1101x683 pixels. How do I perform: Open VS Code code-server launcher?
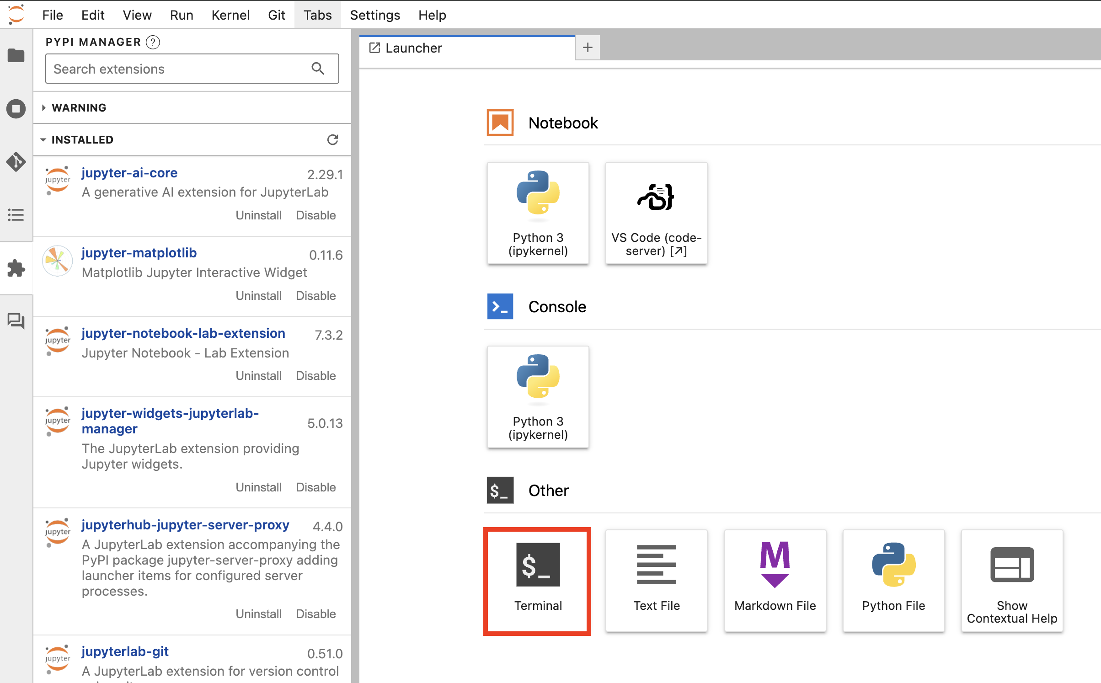pyautogui.click(x=656, y=213)
